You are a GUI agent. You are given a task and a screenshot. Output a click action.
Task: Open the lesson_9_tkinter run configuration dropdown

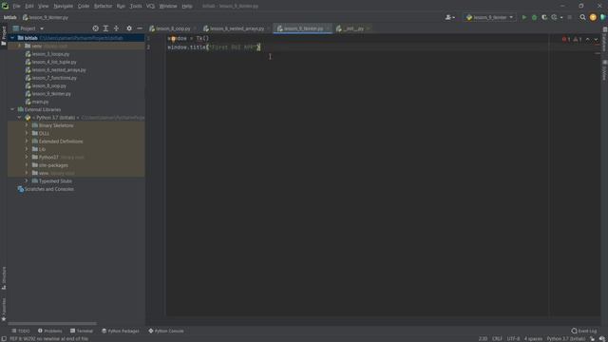[490, 17]
